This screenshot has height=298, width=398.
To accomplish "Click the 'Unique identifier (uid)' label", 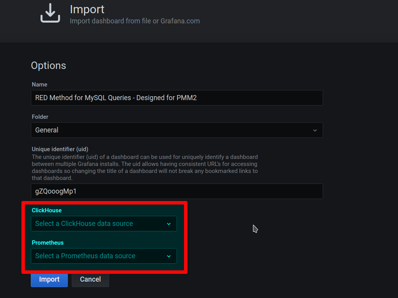I will coord(60,149).
